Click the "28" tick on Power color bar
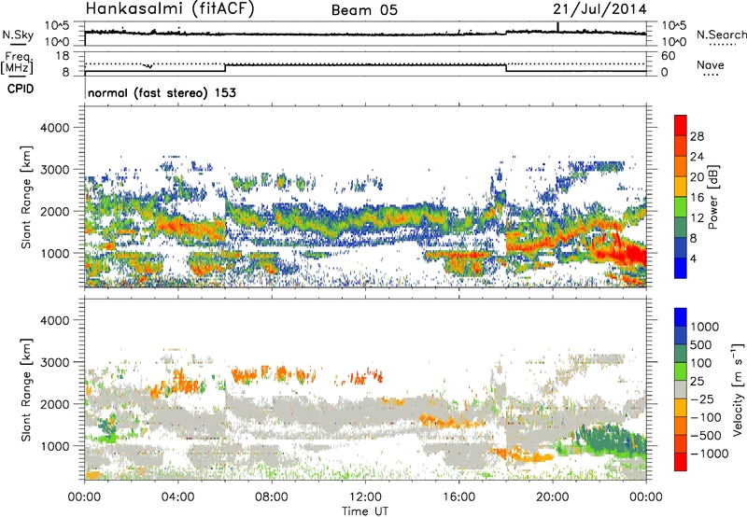747x517 pixels. [x=697, y=136]
